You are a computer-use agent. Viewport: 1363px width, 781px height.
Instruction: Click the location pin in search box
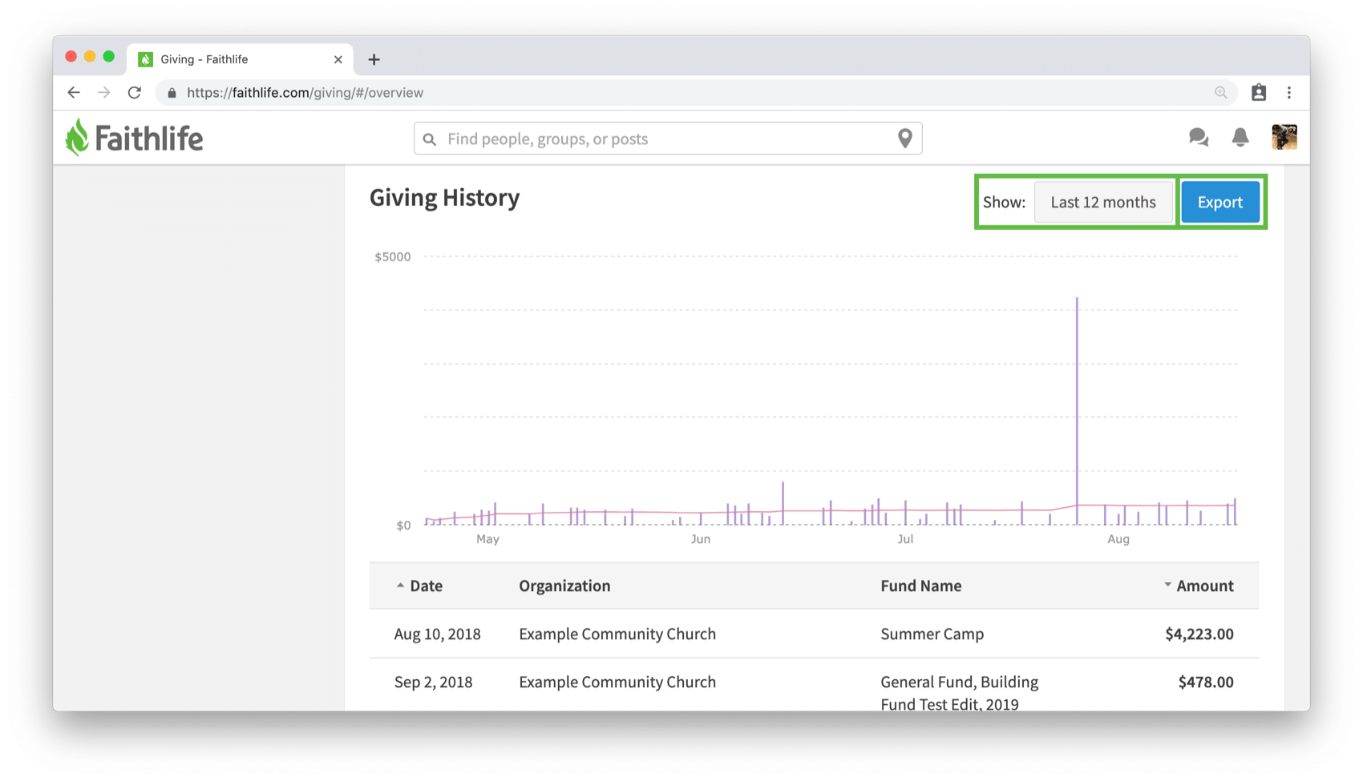click(905, 139)
